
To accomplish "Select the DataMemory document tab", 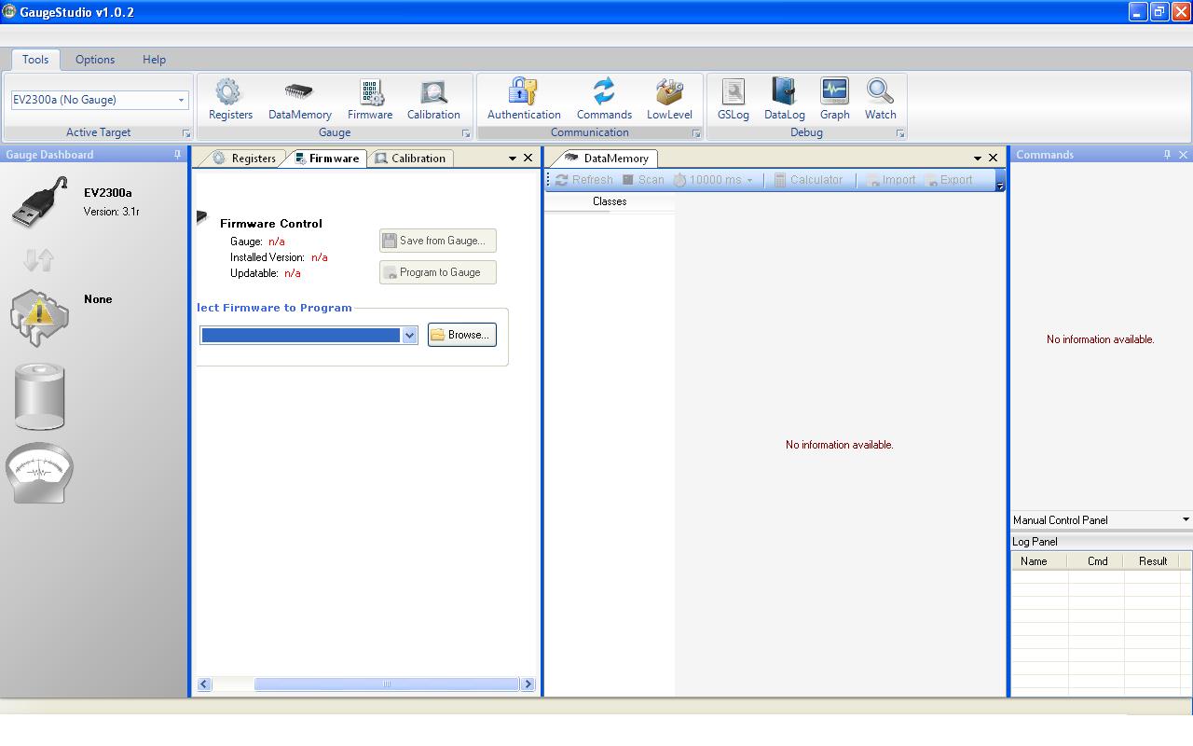I will click(x=606, y=159).
